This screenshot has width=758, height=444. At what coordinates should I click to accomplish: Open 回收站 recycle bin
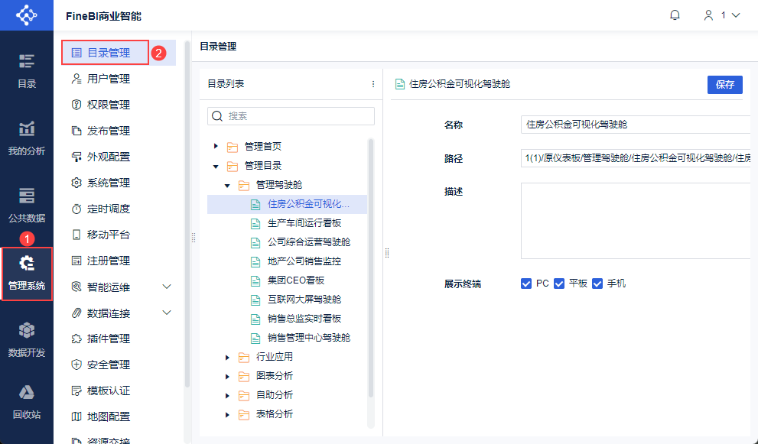[x=27, y=403]
